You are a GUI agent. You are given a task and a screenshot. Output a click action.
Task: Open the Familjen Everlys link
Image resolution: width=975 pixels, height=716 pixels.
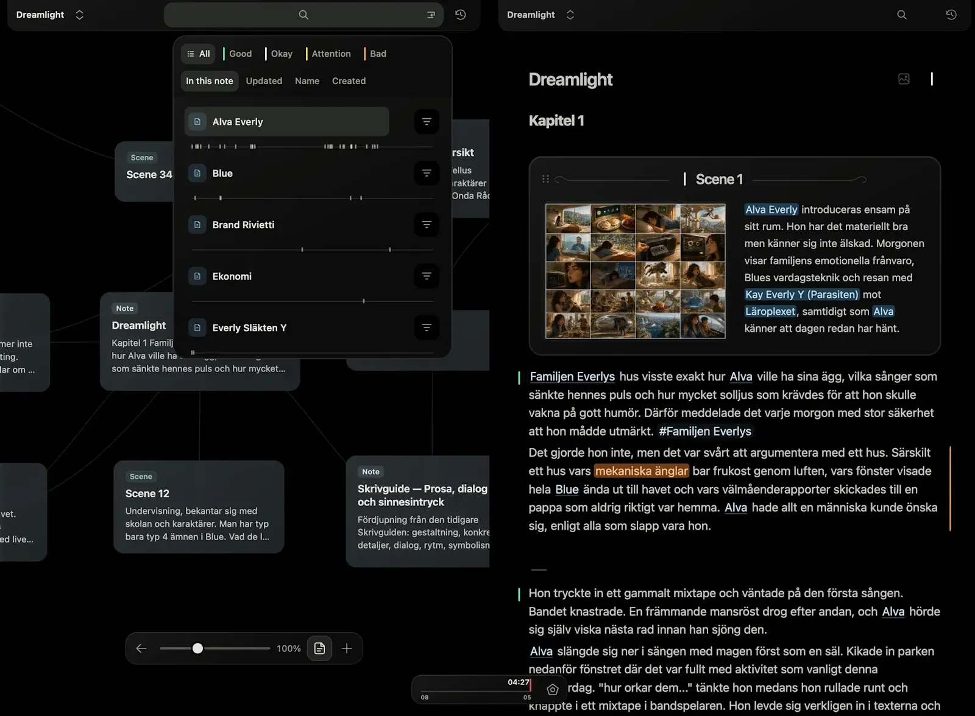click(572, 377)
